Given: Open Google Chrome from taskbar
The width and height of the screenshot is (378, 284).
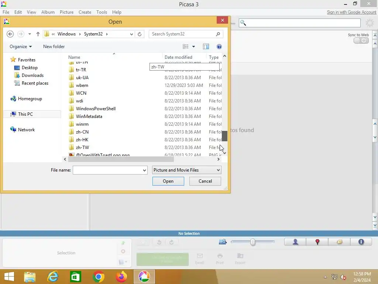Looking at the screenshot, I should [x=98, y=277].
